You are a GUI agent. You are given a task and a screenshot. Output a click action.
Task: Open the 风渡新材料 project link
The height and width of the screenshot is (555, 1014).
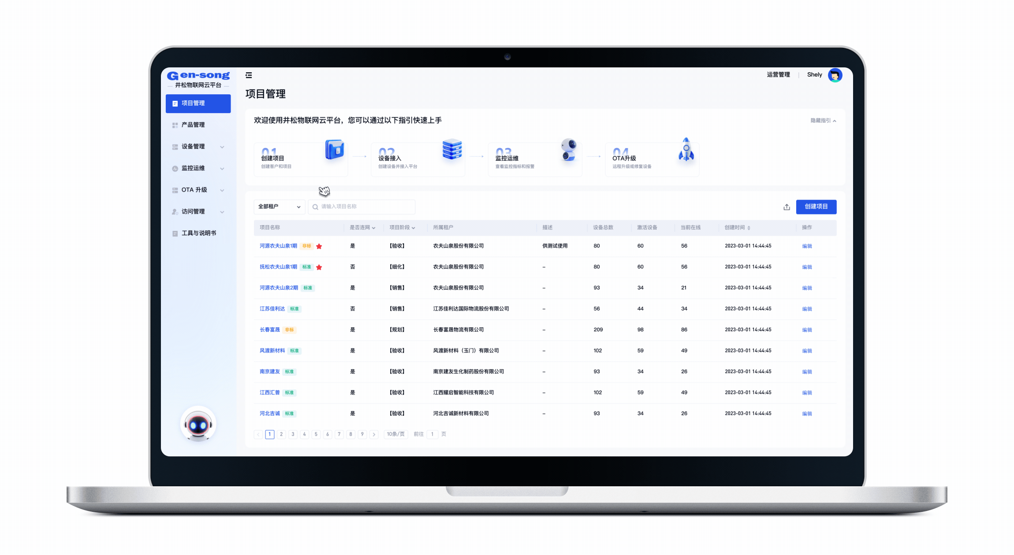(x=272, y=351)
